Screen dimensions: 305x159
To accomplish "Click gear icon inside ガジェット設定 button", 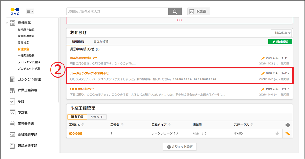I will (169, 147).
